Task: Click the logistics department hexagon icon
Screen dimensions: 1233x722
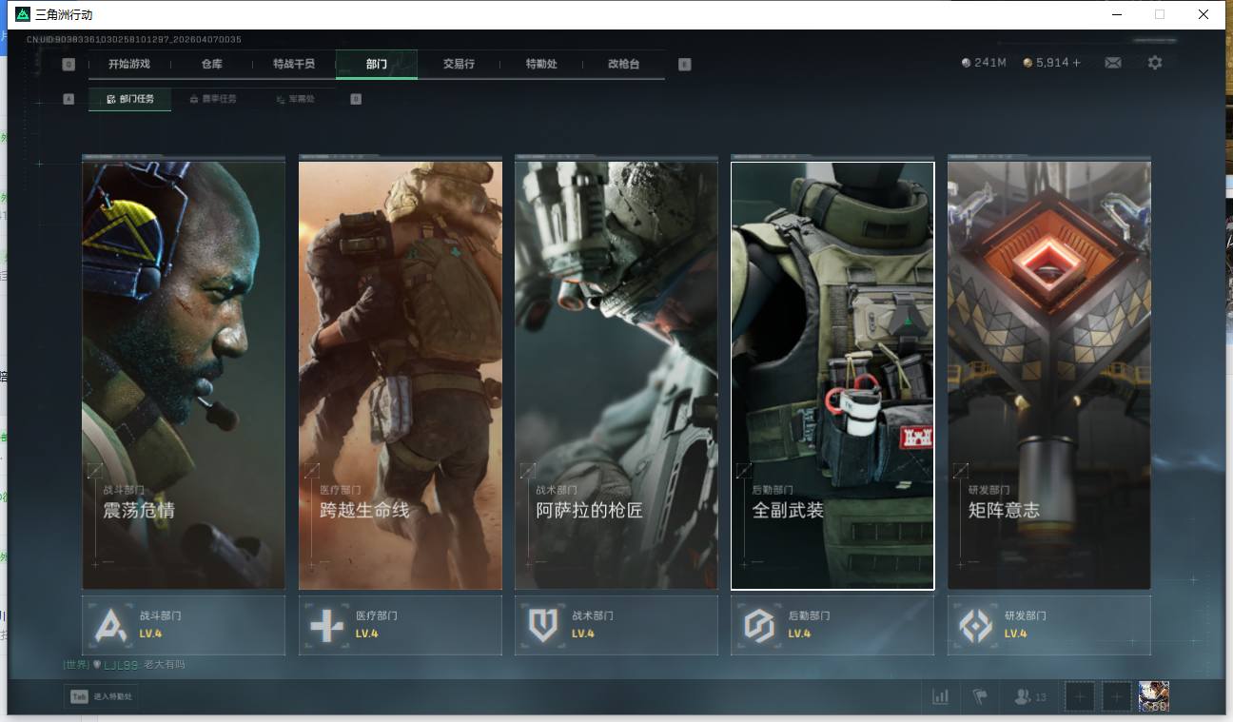Action: pyautogui.click(x=758, y=625)
